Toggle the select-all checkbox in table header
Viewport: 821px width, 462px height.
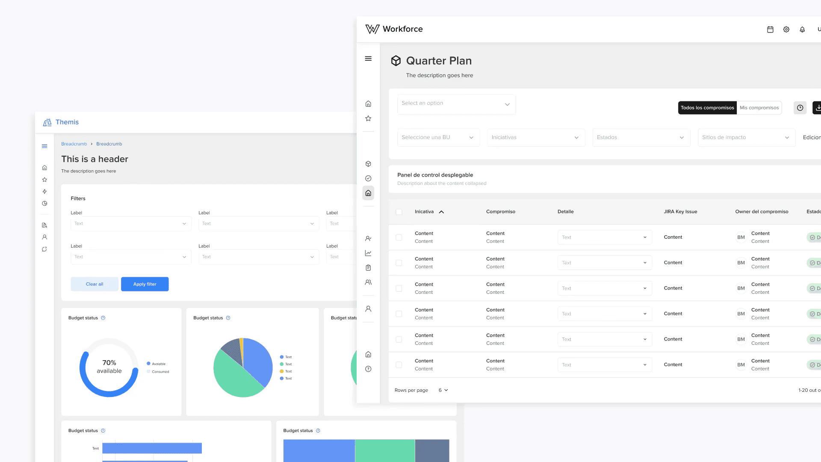[x=399, y=212]
